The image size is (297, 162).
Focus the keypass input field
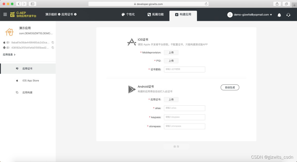tap(185, 117)
